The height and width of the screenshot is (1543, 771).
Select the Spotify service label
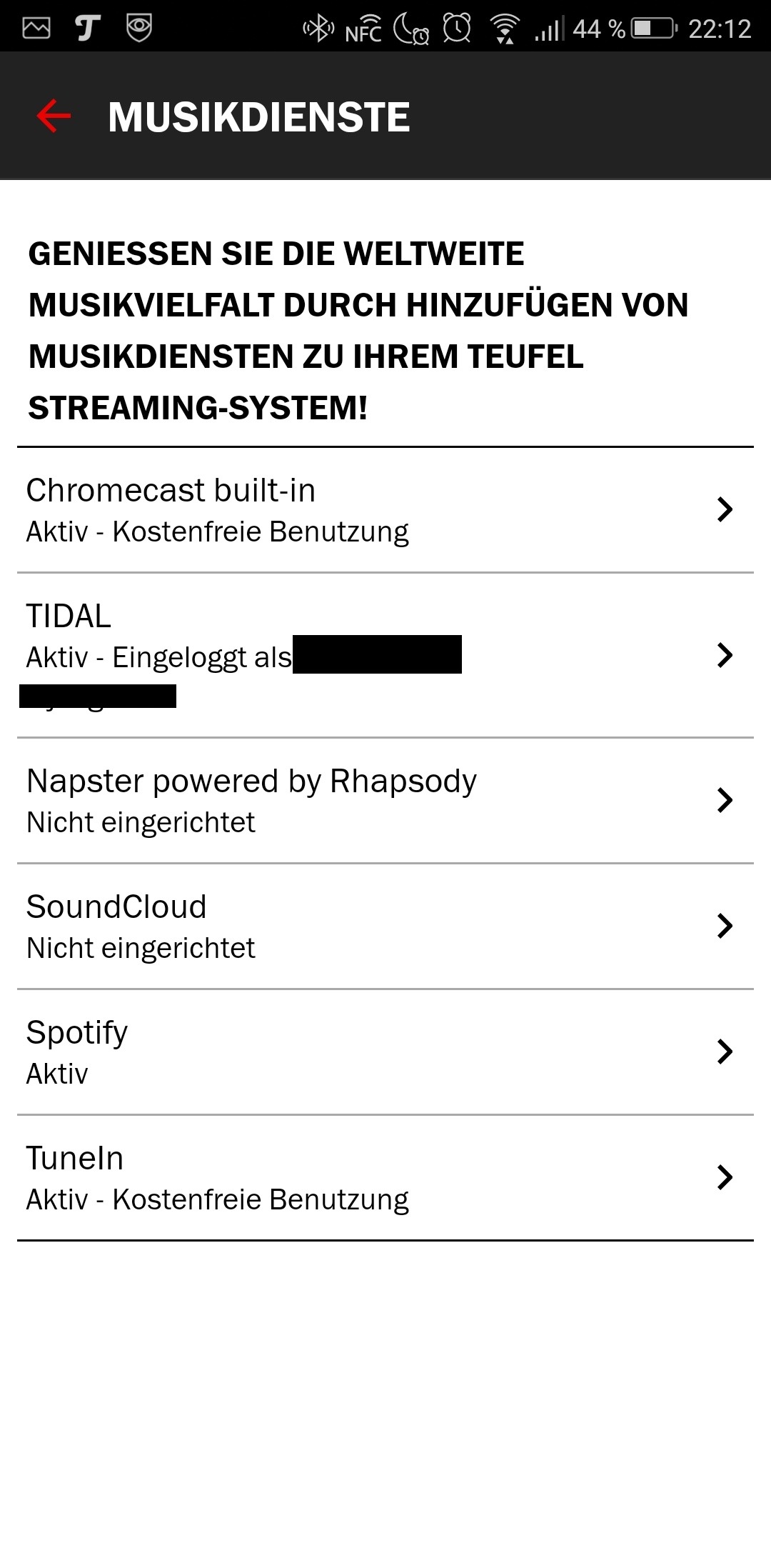click(77, 1033)
